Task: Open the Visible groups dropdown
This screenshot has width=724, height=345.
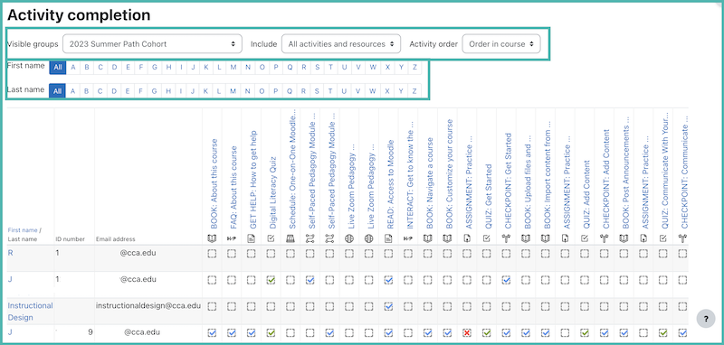Action: pos(152,44)
